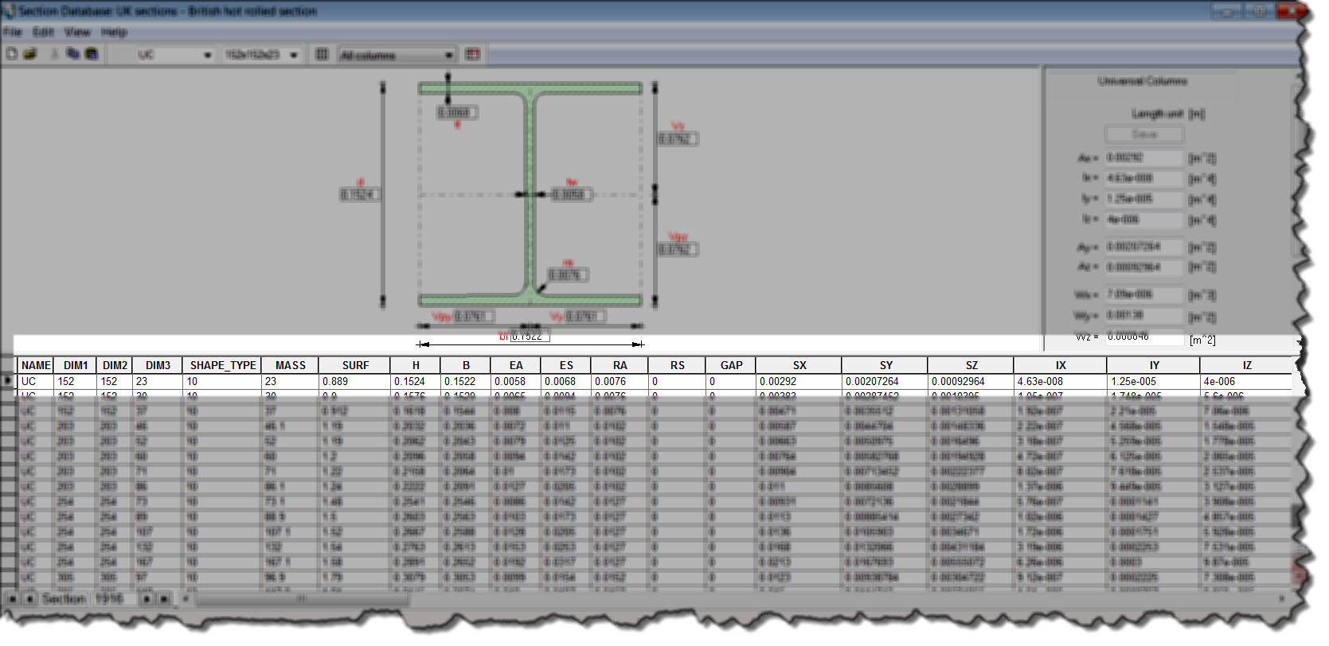The height and width of the screenshot is (646, 1329).
Task: Go to the previous section record
Action: click(x=29, y=598)
